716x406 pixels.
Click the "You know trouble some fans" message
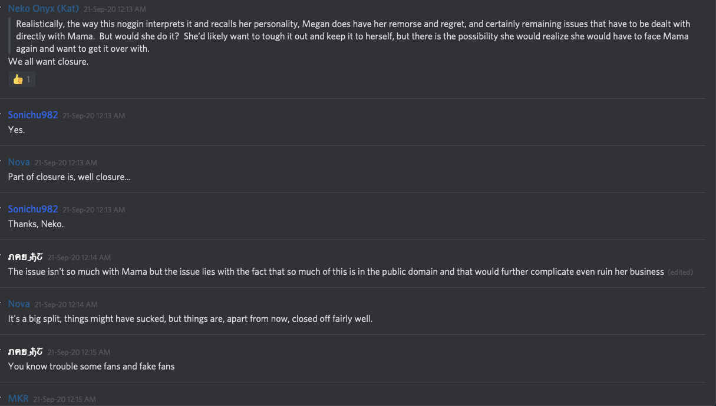click(x=91, y=367)
